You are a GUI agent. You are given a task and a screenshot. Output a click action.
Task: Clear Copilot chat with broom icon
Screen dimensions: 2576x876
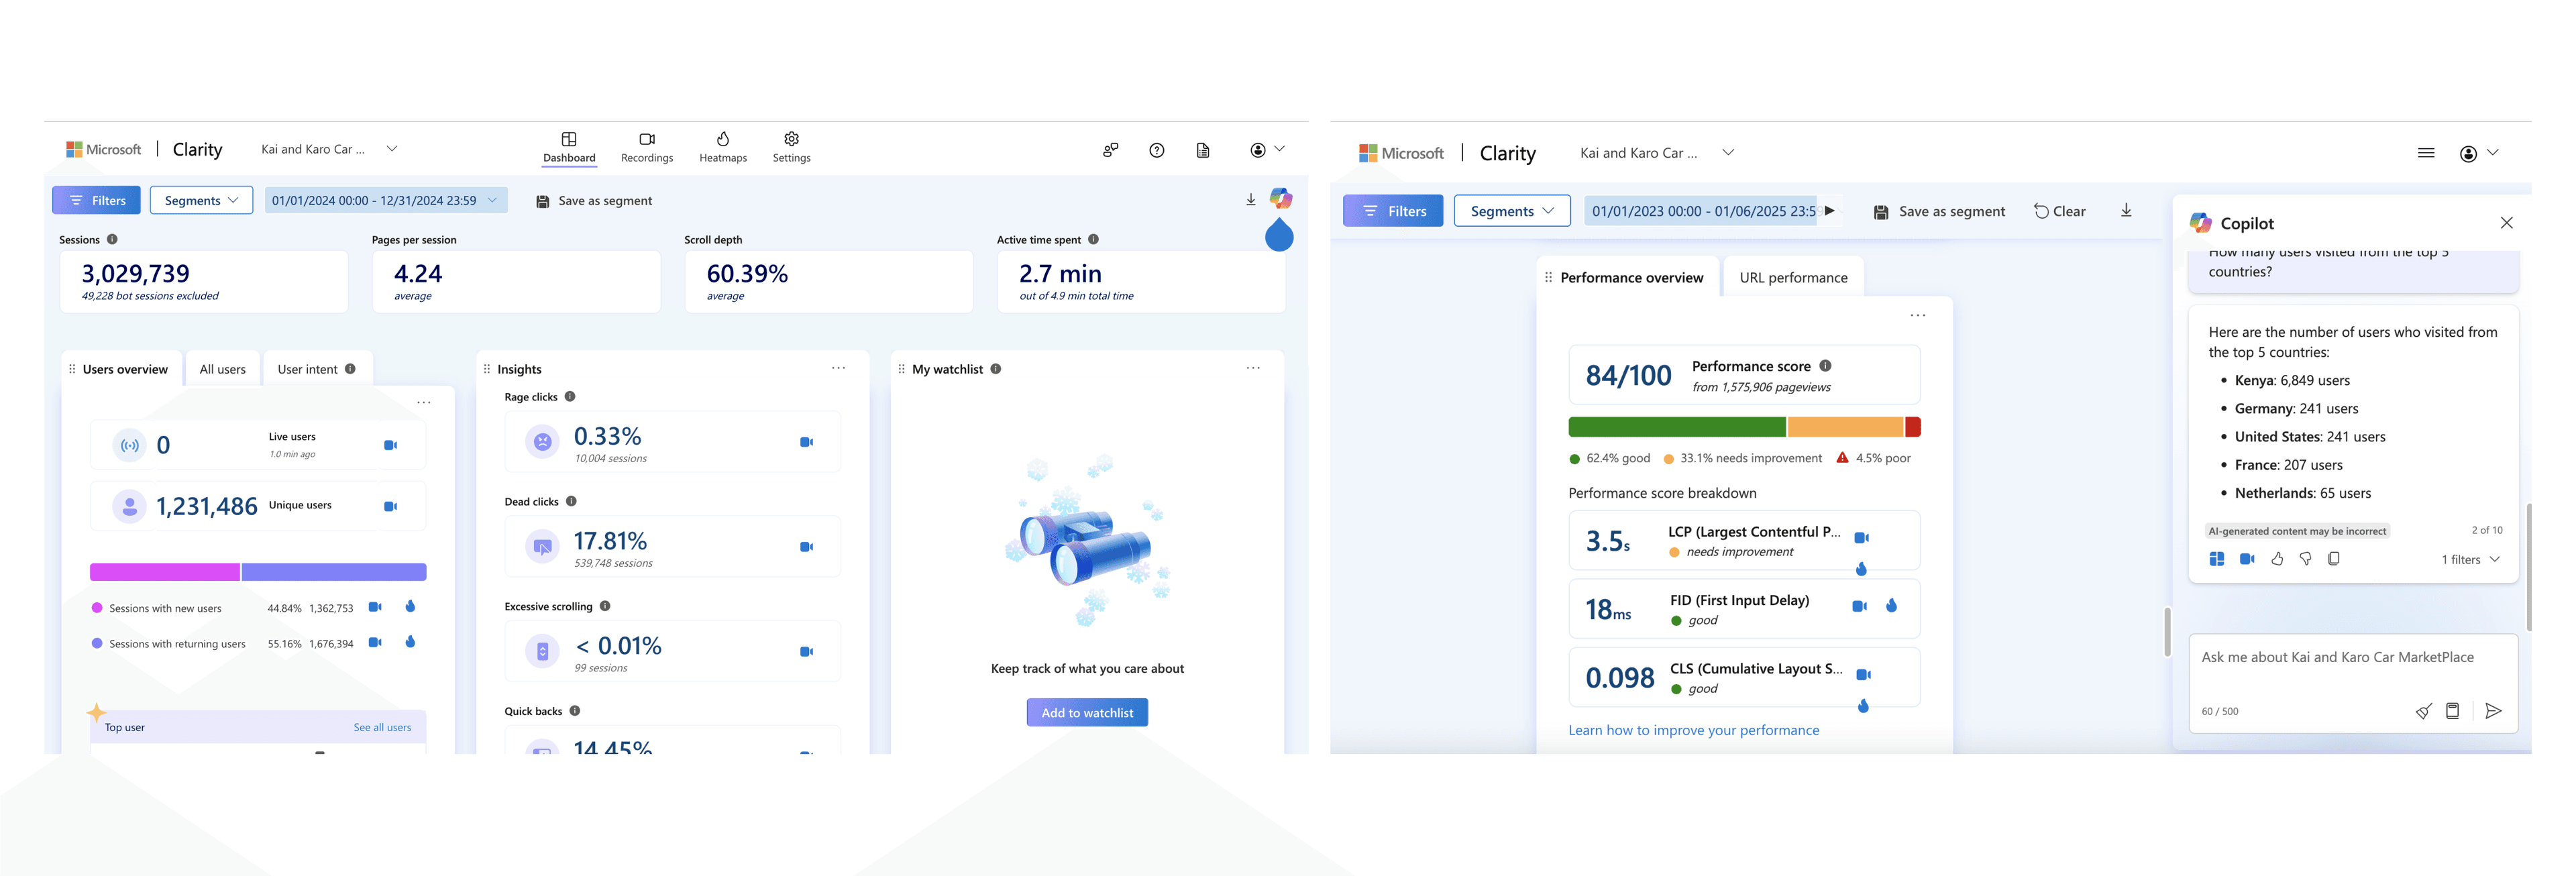pyautogui.click(x=2423, y=711)
